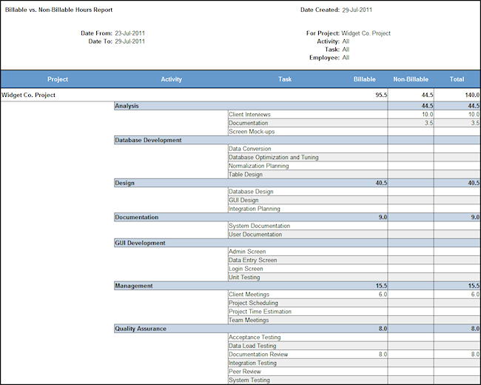The image size is (481, 385).
Task: Select the Project Scheduling task
Action: coord(253,303)
